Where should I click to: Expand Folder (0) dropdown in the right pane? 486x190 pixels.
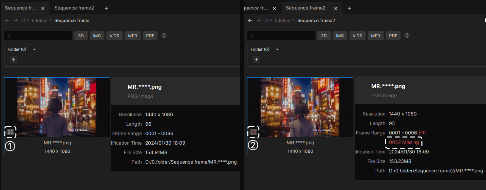click(277, 49)
